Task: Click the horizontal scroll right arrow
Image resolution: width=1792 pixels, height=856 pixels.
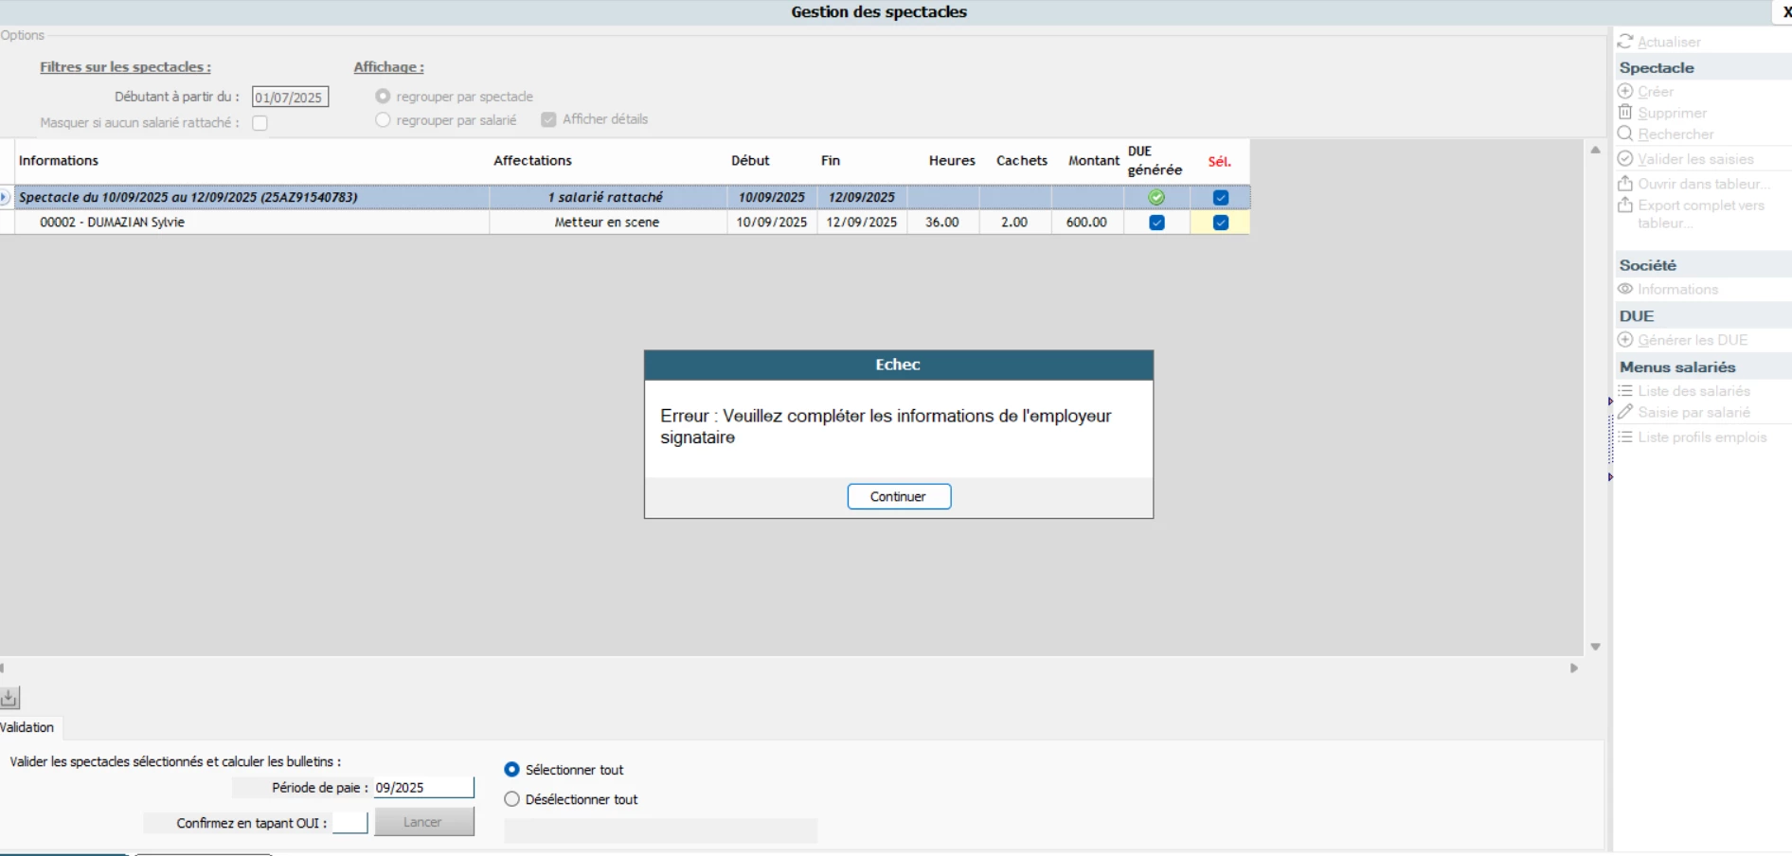Action: coord(1574,668)
